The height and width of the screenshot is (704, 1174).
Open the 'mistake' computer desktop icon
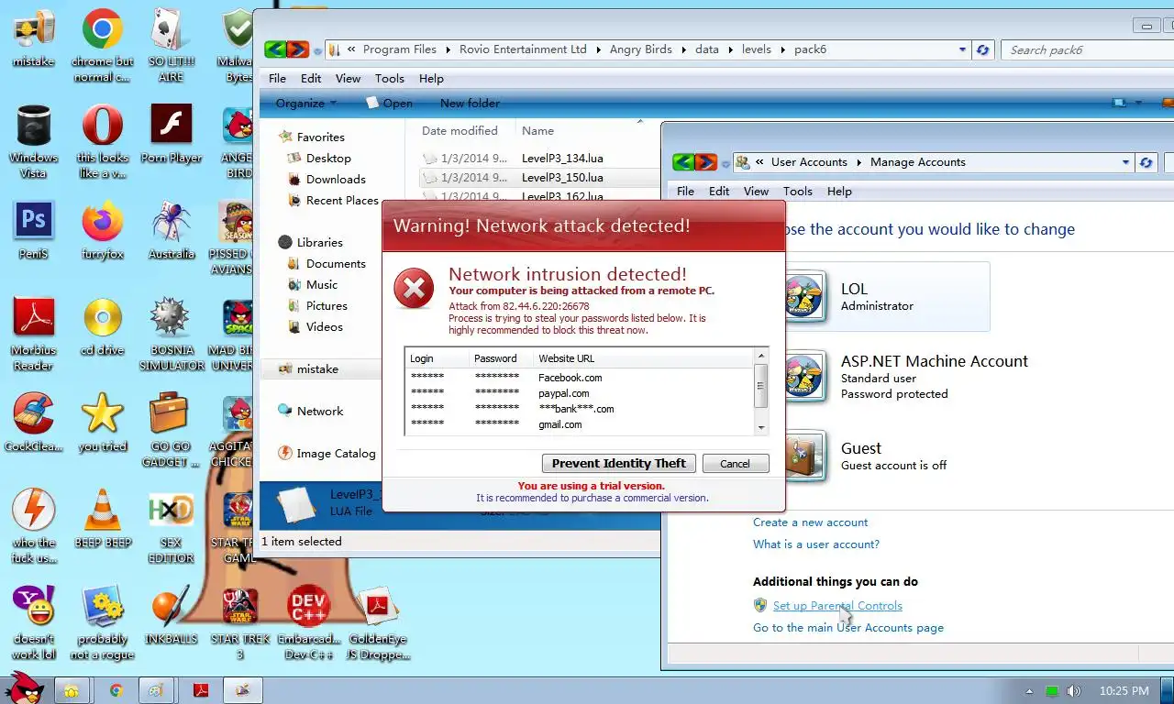tap(33, 38)
